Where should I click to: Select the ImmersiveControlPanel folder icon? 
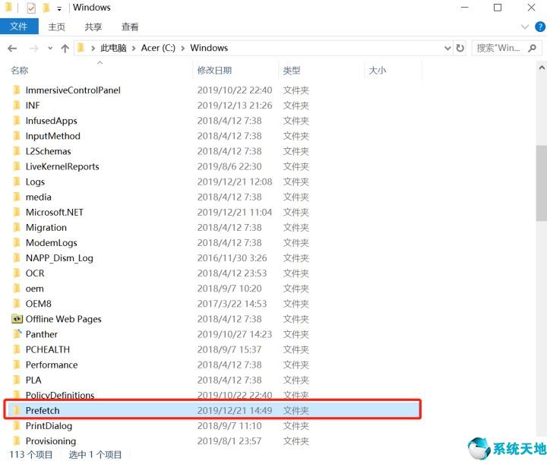pyautogui.click(x=17, y=90)
